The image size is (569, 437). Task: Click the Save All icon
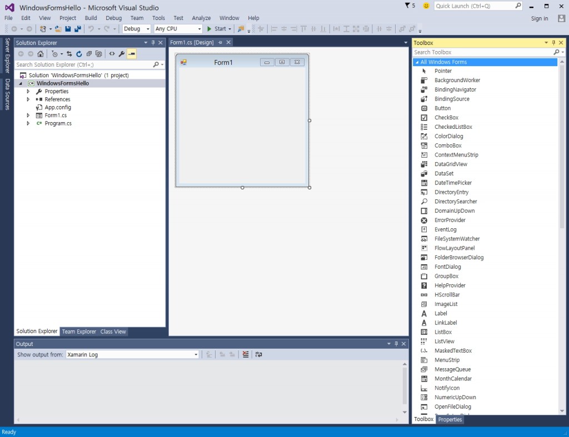coord(78,29)
